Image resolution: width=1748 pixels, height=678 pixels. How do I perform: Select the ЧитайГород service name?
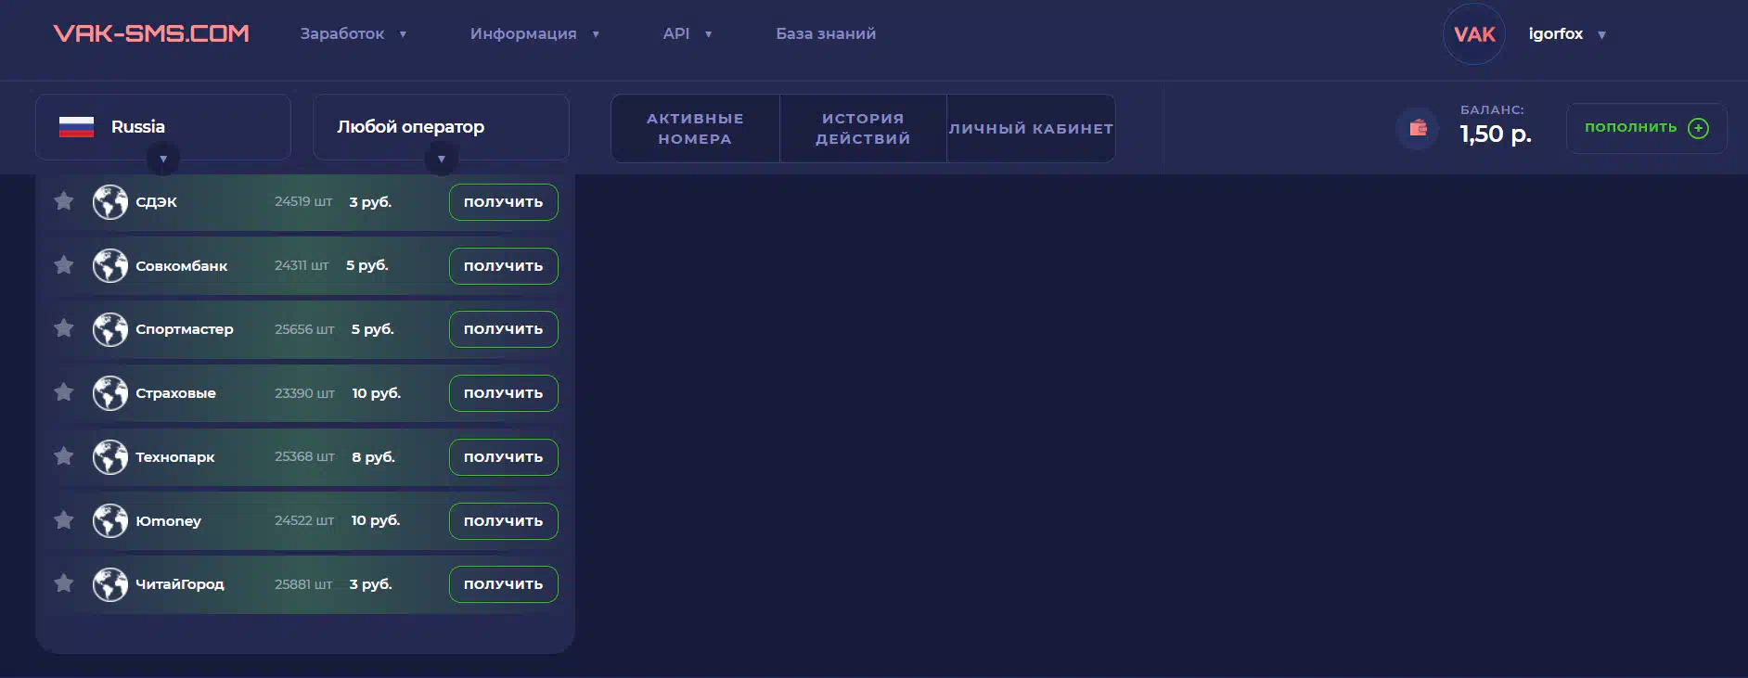180,584
